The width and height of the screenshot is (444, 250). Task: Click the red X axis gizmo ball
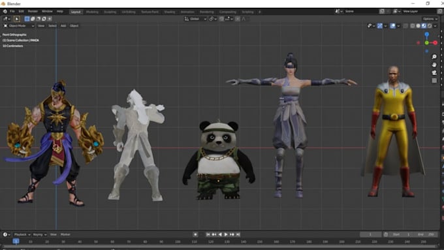tap(436, 42)
